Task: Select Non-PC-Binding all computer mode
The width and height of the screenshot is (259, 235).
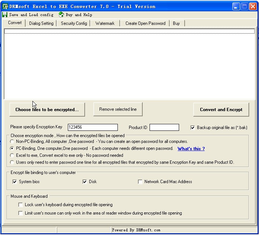Action: tap(12, 141)
